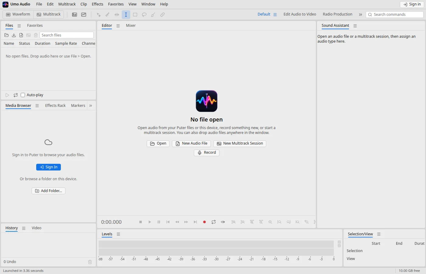Open the Levels panel menu

(118, 234)
